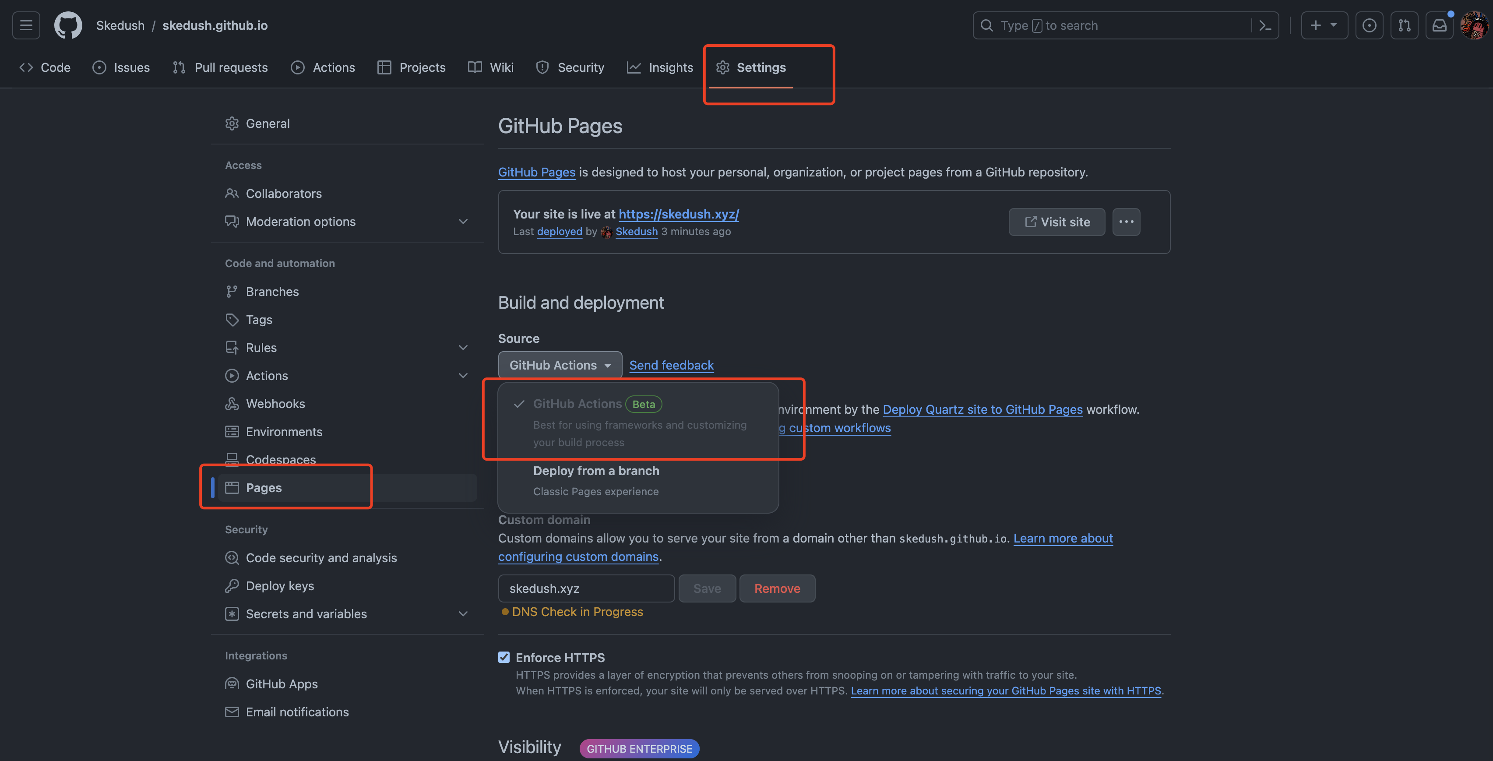Click the skedush.xyz custom domain field
1493x761 pixels.
click(585, 588)
